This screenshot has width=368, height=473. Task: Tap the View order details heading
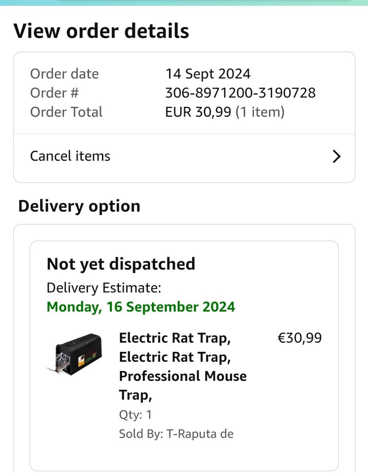[x=101, y=31]
